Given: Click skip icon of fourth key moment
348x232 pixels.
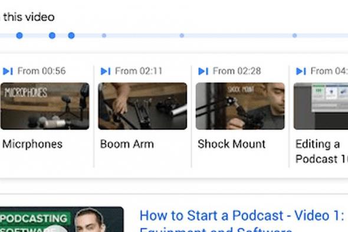Looking at the screenshot, I should (301, 71).
